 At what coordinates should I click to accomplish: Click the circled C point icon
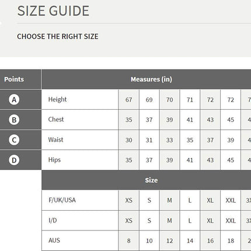point(14,140)
